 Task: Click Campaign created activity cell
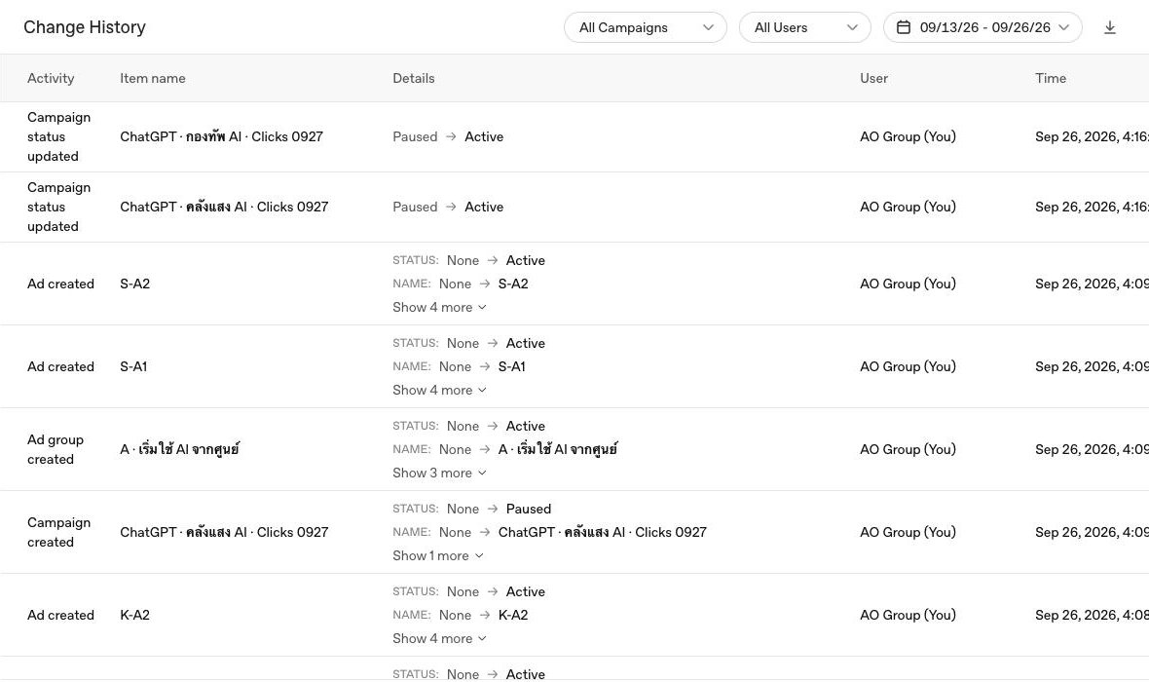click(x=58, y=532)
